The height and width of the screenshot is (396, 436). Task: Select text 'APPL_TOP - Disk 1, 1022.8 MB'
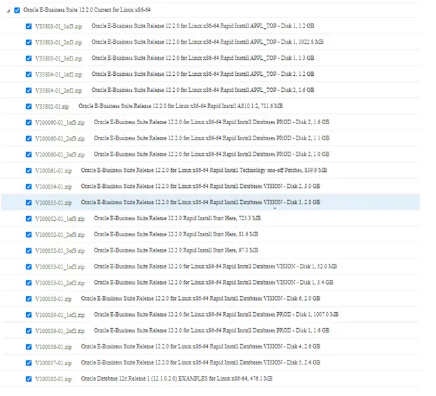point(287,42)
